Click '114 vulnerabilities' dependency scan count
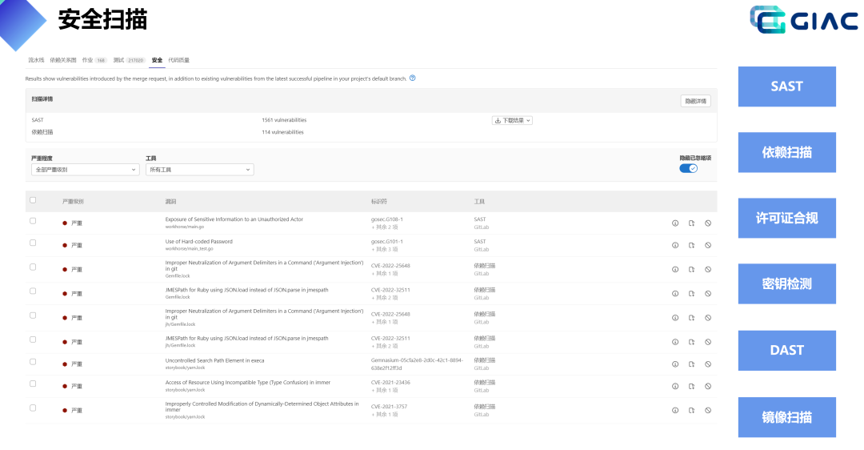The height and width of the screenshot is (450, 864). pyautogui.click(x=282, y=132)
